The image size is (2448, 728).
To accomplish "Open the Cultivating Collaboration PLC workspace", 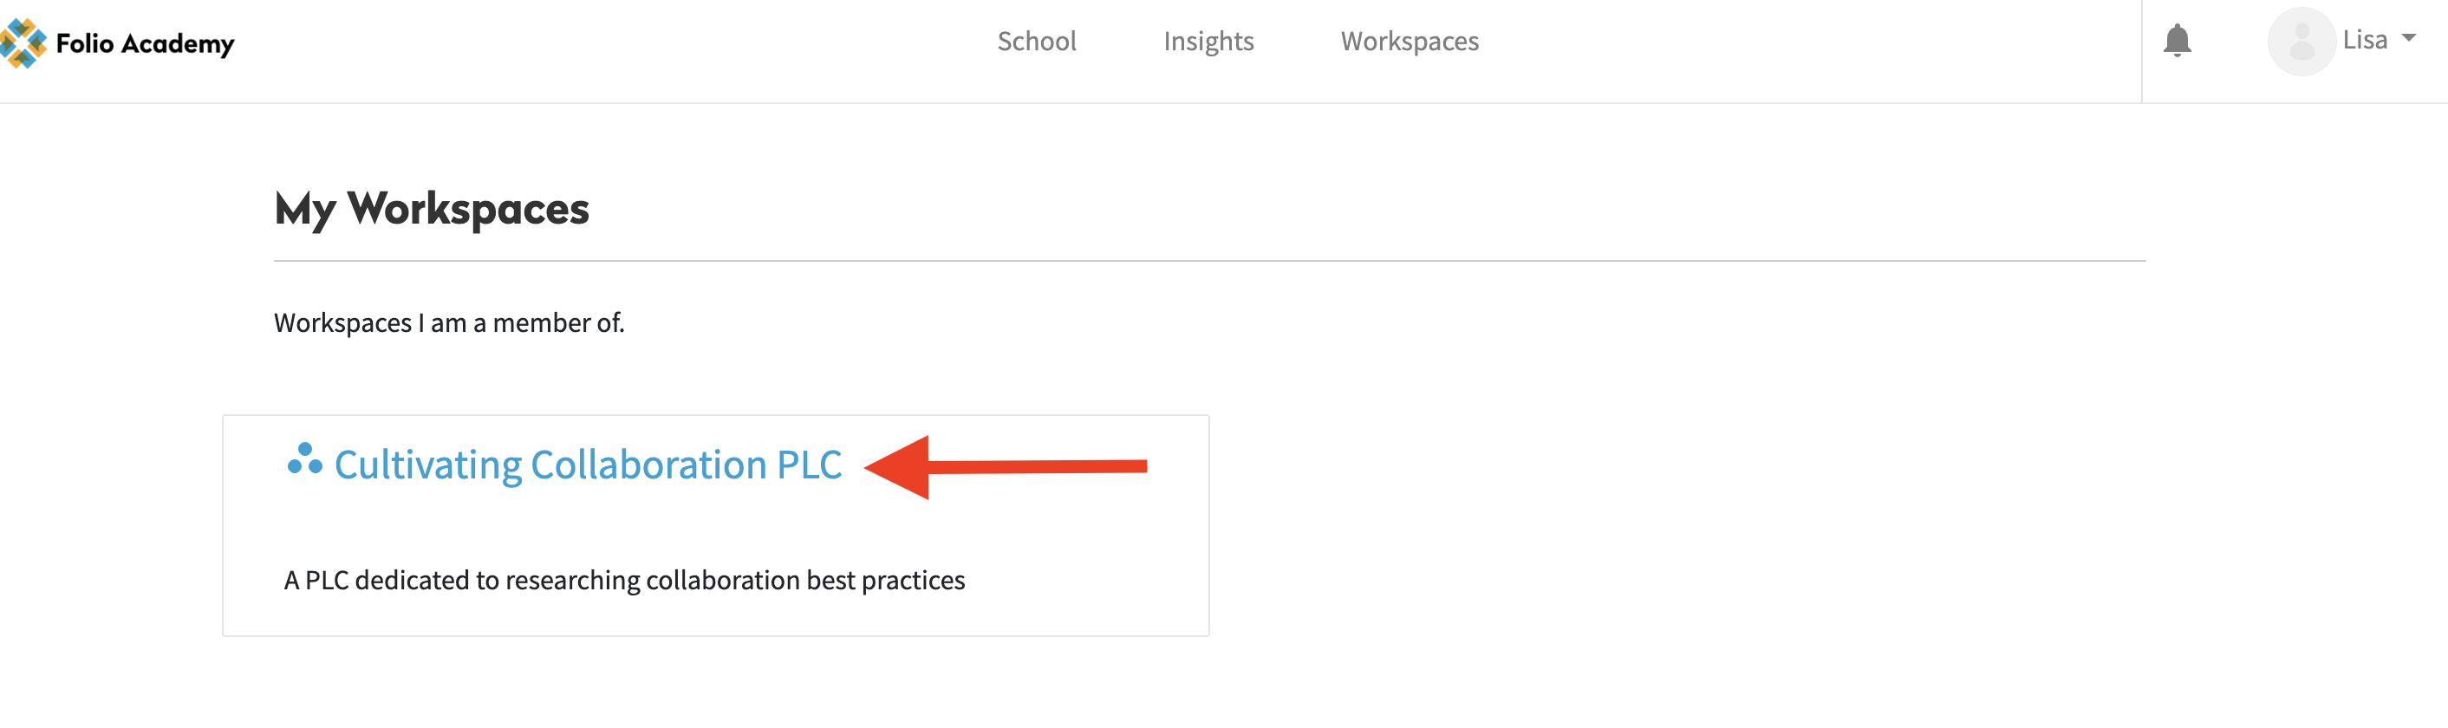I will pos(587,465).
